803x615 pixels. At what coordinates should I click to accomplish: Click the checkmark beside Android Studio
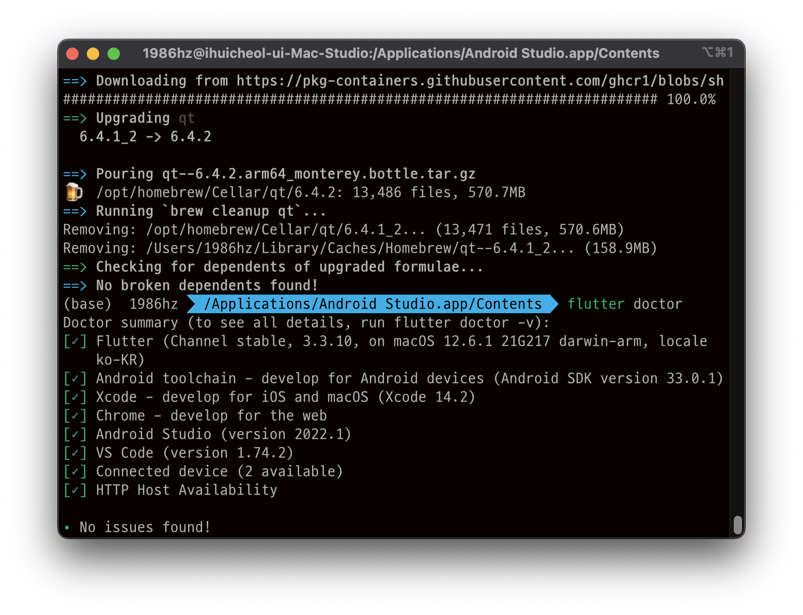75,435
